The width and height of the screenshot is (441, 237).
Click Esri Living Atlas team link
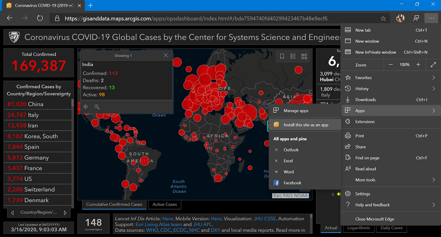point(159,224)
